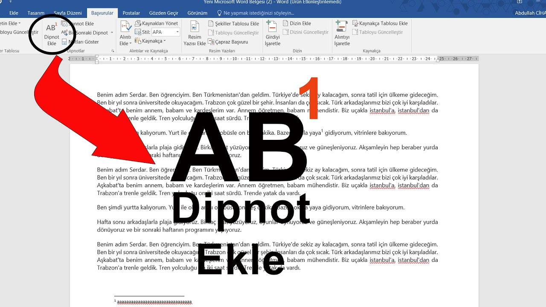Viewport: 546px width, 307px height.
Task: Click Notları Göster
Action: 81,42
